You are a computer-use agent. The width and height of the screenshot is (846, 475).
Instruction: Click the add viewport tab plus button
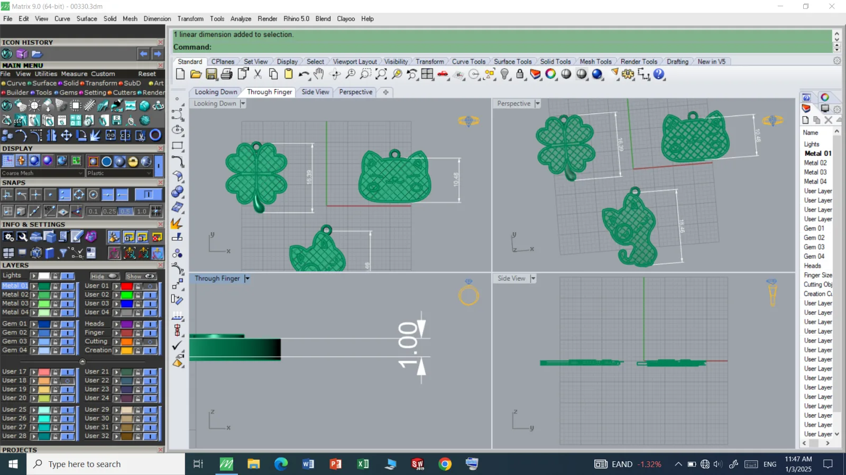pyautogui.click(x=386, y=92)
